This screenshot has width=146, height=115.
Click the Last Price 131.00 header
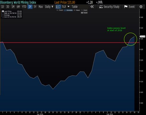(65, 2)
